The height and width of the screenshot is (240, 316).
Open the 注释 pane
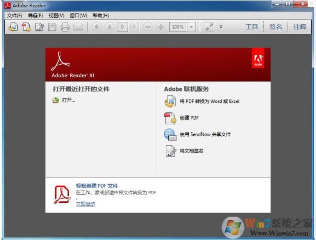299,27
